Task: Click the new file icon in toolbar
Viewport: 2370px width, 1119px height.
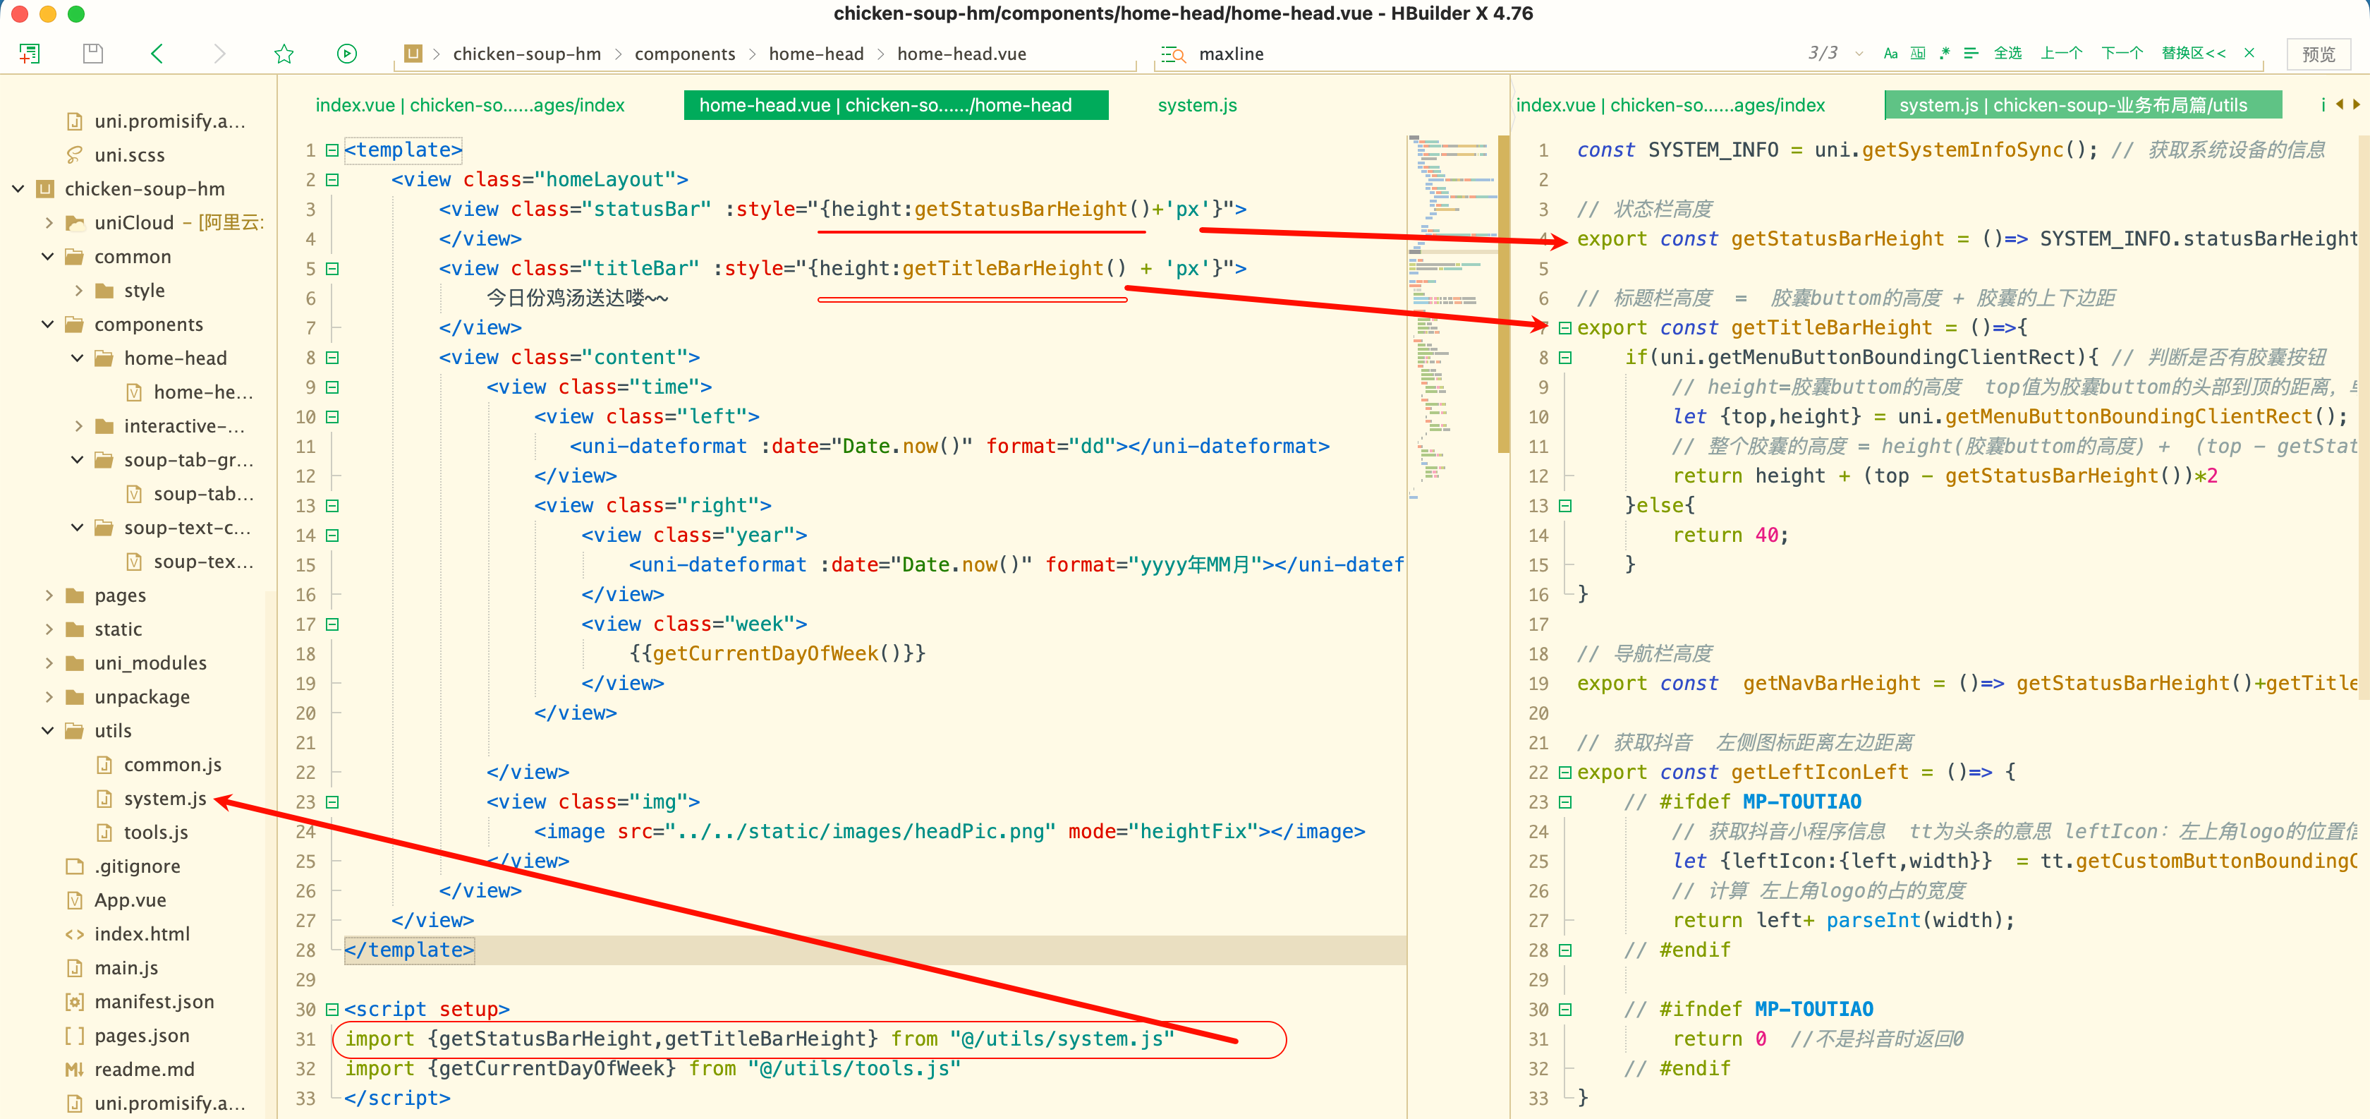Action: coord(30,54)
